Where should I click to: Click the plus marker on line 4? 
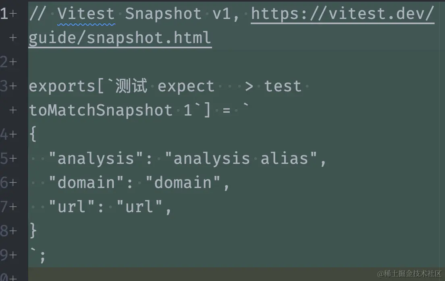(x=13, y=134)
